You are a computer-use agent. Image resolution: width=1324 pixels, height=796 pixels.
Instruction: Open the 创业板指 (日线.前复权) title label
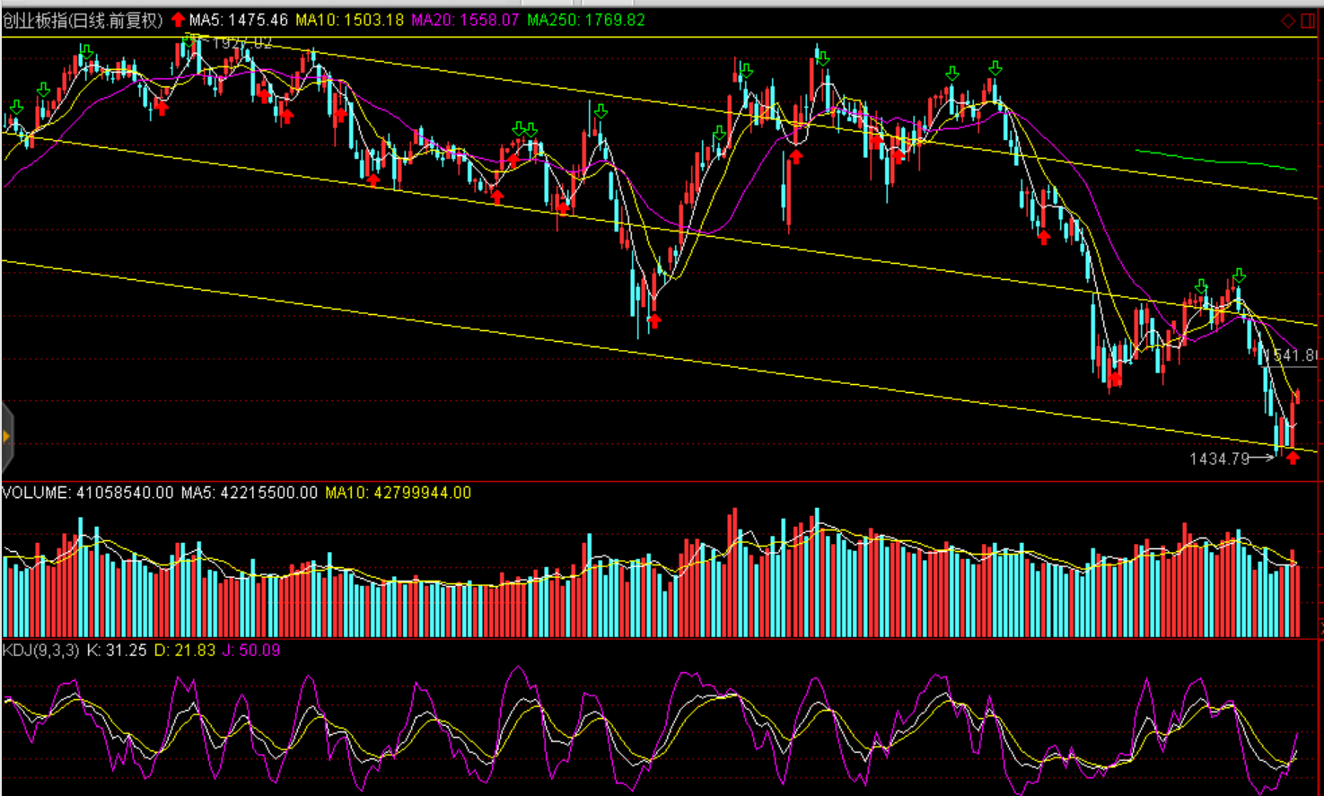tap(83, 20)
